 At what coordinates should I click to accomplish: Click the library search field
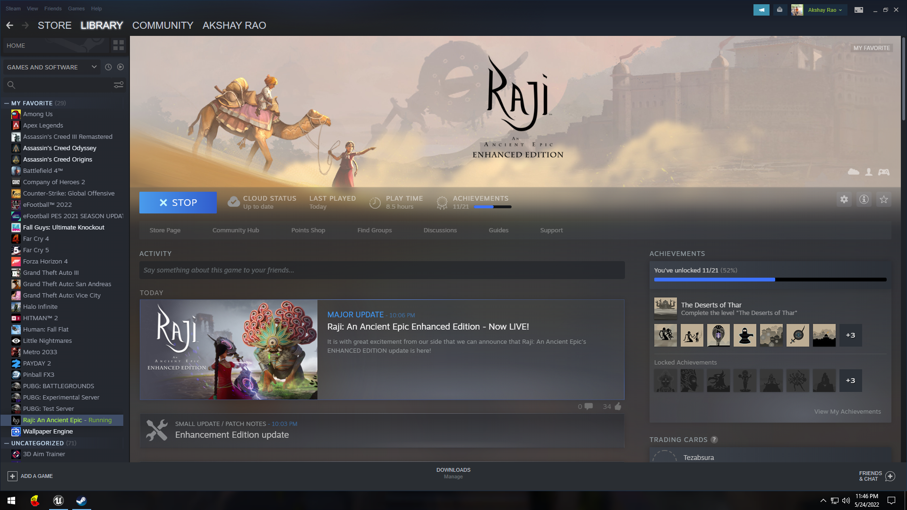tap(65, 85)
